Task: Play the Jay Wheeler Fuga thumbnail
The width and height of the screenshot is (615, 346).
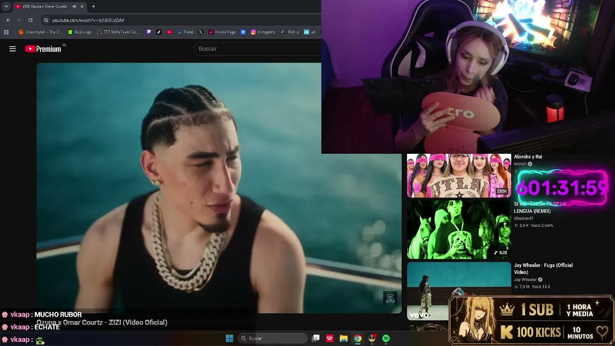Action: click(x=459, y=291)
